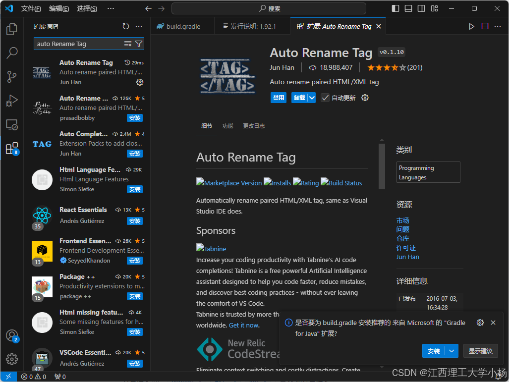Open Run and Debug view
This screenshot has height=382, width=509.
(x=12, y=101)
